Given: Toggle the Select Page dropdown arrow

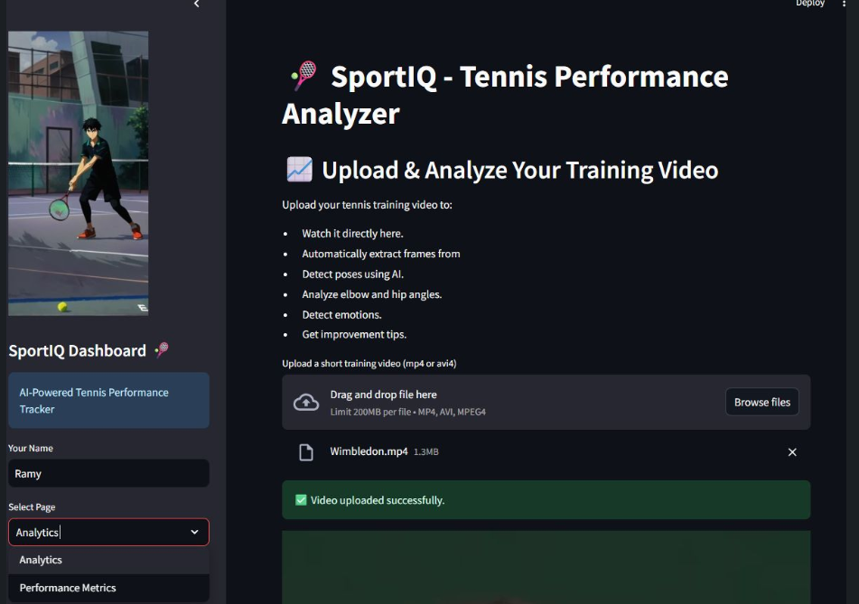Looking at the screenshot, I should pos(194,533).
